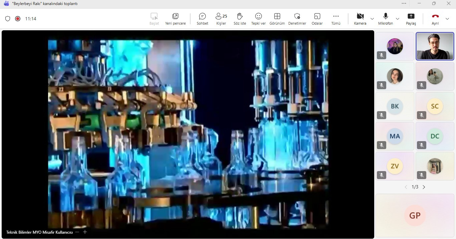Raise hand with Söz iste
The height and width of the screenshot is (239, 456).
240,19
